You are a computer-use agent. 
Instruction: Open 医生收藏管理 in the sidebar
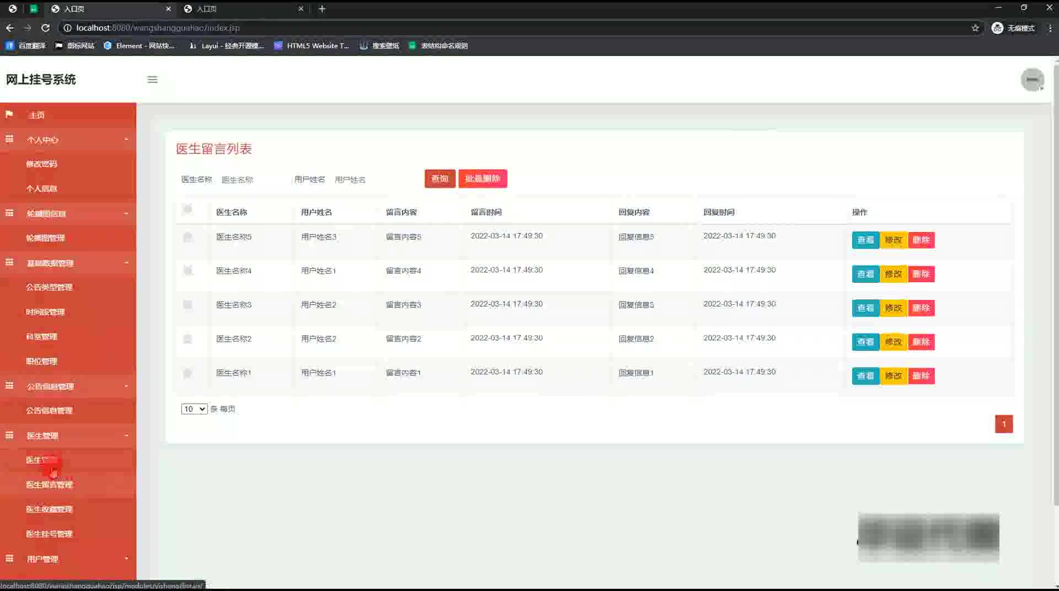point(49,509)
